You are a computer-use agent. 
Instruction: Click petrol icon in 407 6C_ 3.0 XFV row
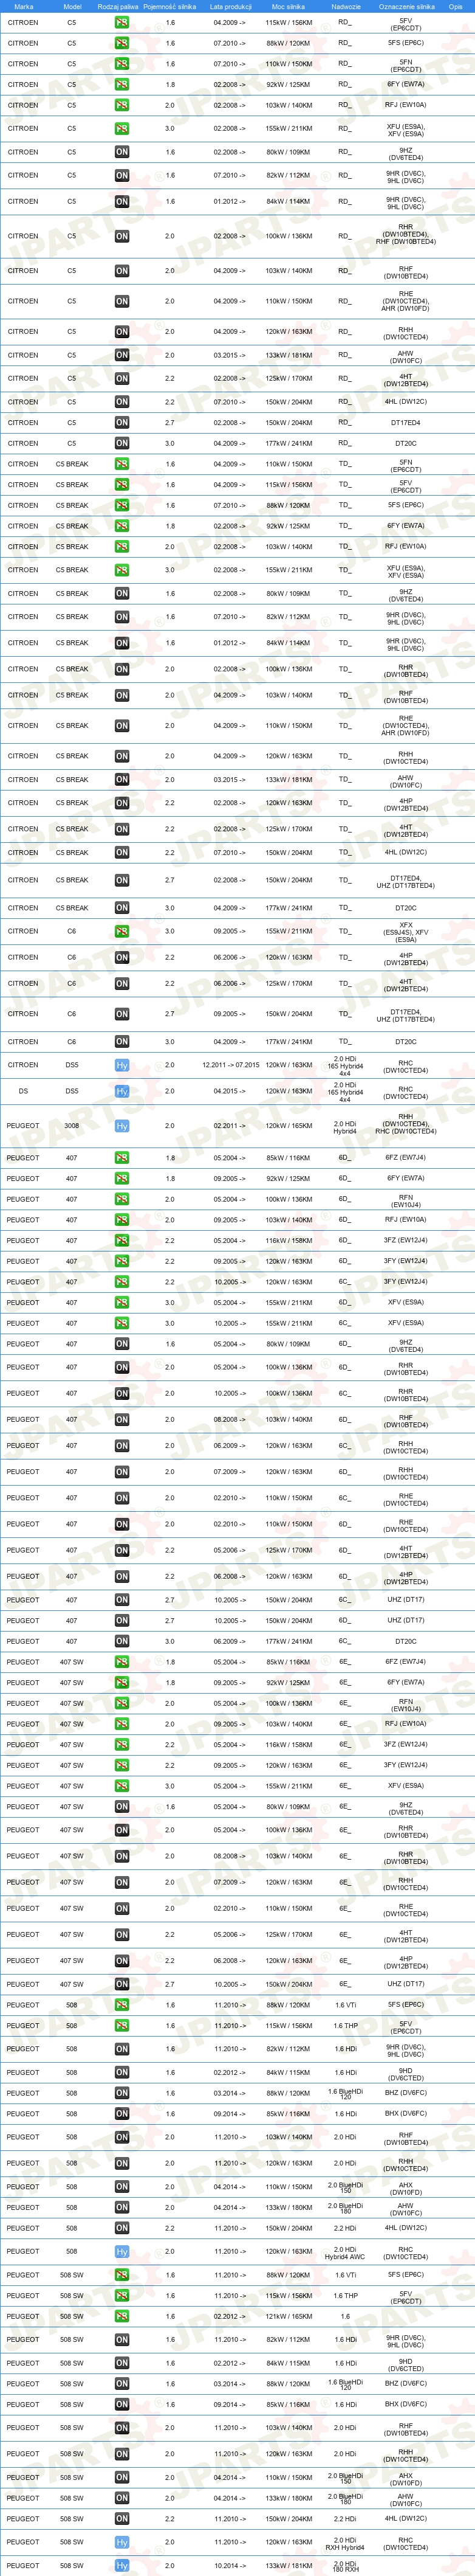[121, 1323]
